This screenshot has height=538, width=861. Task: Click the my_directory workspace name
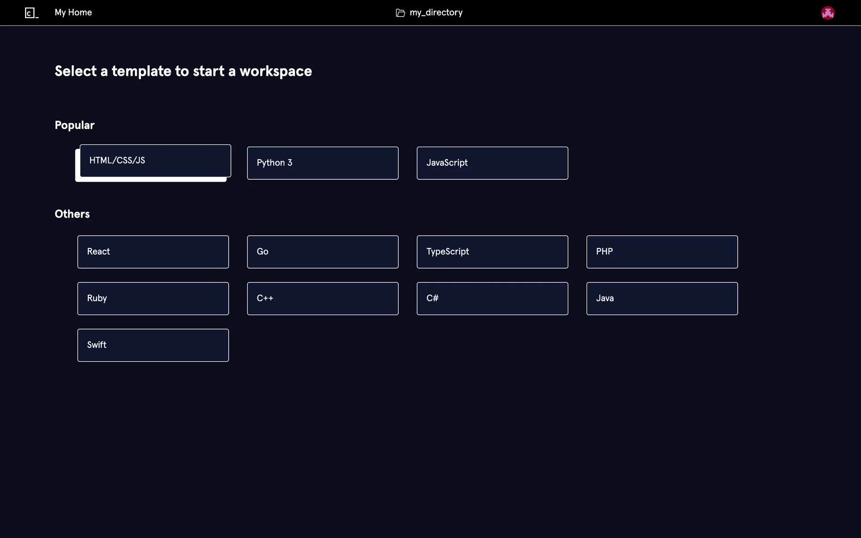(x=436, y=13)
